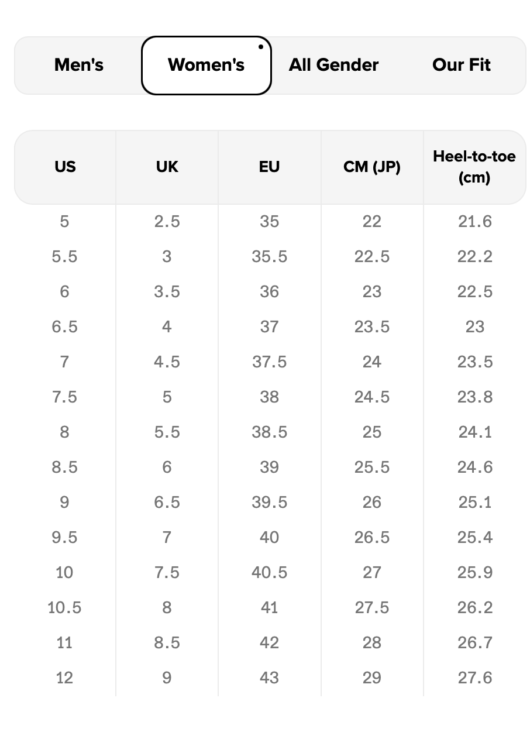Viewport: 530px width, 729px height.
Task: Click the heel-to-toe value 27.6
Action: [x=474, y=678]
